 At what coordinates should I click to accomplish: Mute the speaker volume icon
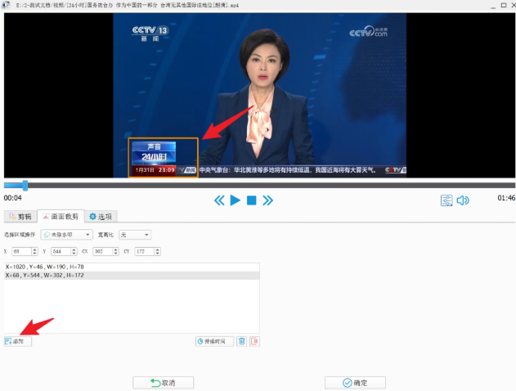click(463, 200)
